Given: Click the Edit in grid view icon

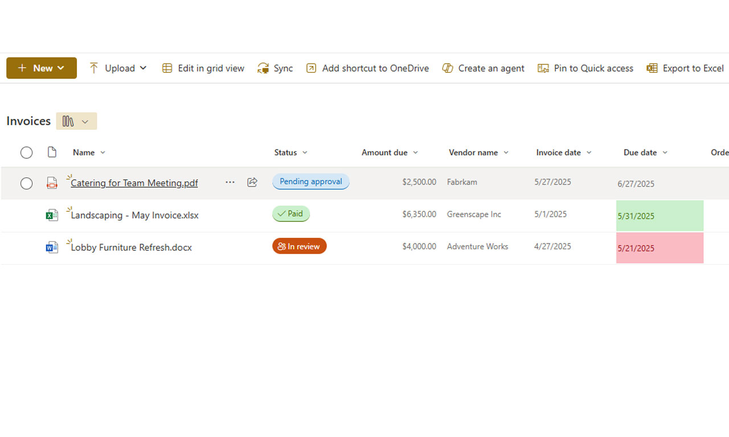Looking at the screenshot, I should pyautogui.click(x=167, y=68).
